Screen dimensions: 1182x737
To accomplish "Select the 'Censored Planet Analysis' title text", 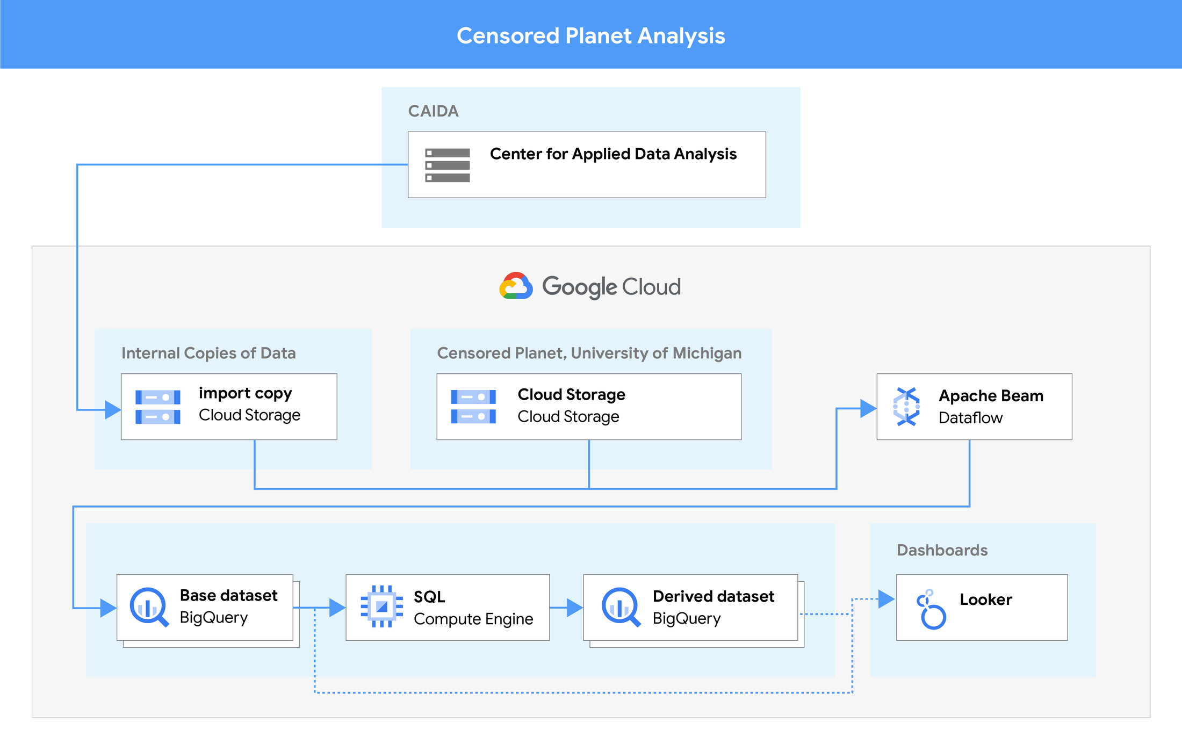I will (591, 36).
